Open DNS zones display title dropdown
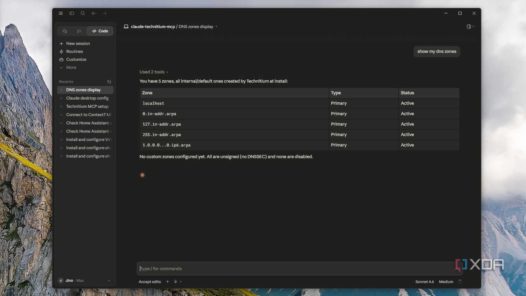The width and height of the screenshot is (526, 296). click(198, 27)
